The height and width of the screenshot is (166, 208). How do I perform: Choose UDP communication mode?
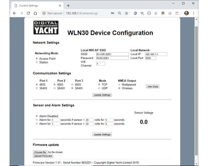pos(99,88)
